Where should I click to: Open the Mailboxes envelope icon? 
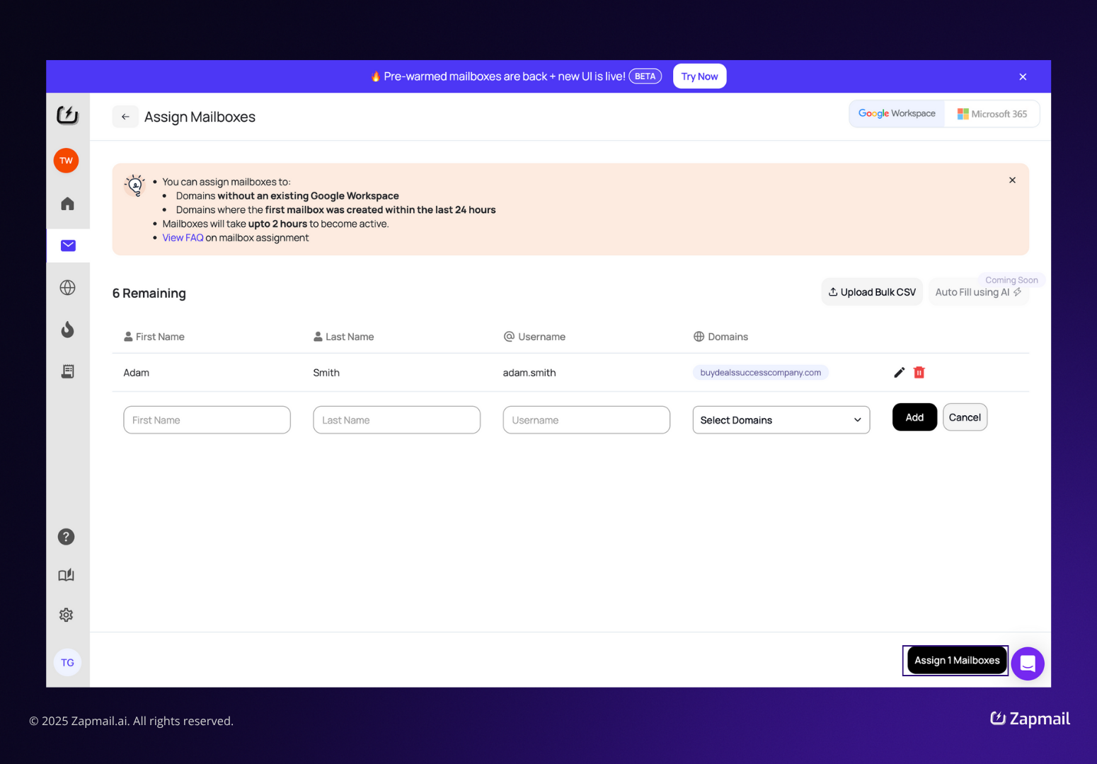coord(68,245)
